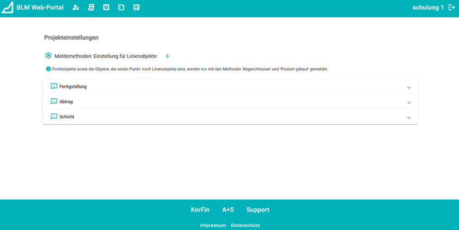Click the info icon beside Schicht
The width and height of the screenshot is (459, 230).
click(x=54, y=117)
